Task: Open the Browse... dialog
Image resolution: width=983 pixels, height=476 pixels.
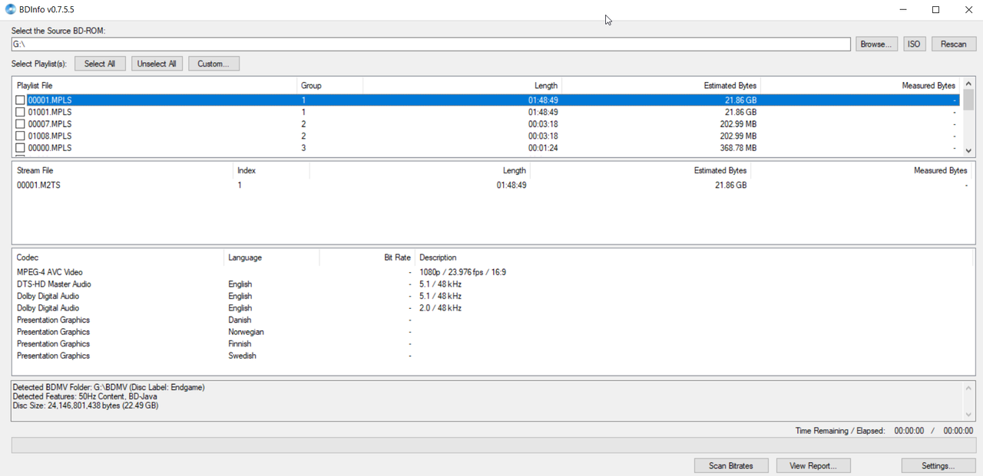Action: pos(875,44)
